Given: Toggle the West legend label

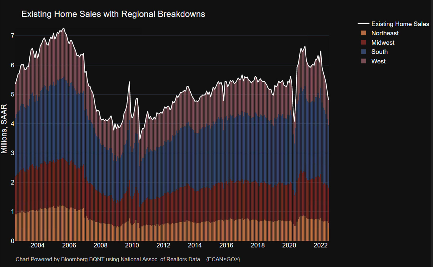Looking at the screenshot, I should pyautogui.click(x=378, y=61).
